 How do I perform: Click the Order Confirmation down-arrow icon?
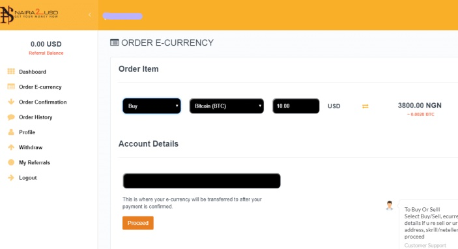point(11,102)
